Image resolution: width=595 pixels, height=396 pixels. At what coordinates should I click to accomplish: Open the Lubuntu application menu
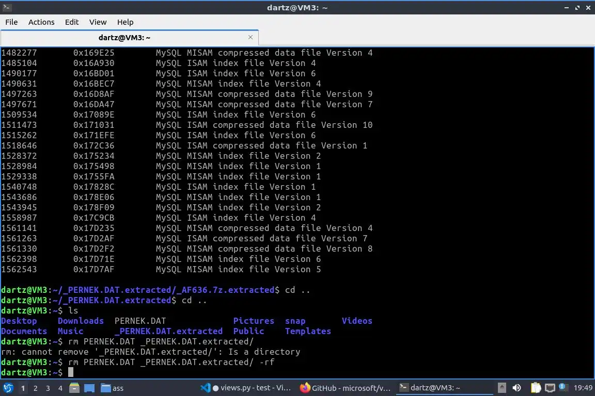[8, 388]
